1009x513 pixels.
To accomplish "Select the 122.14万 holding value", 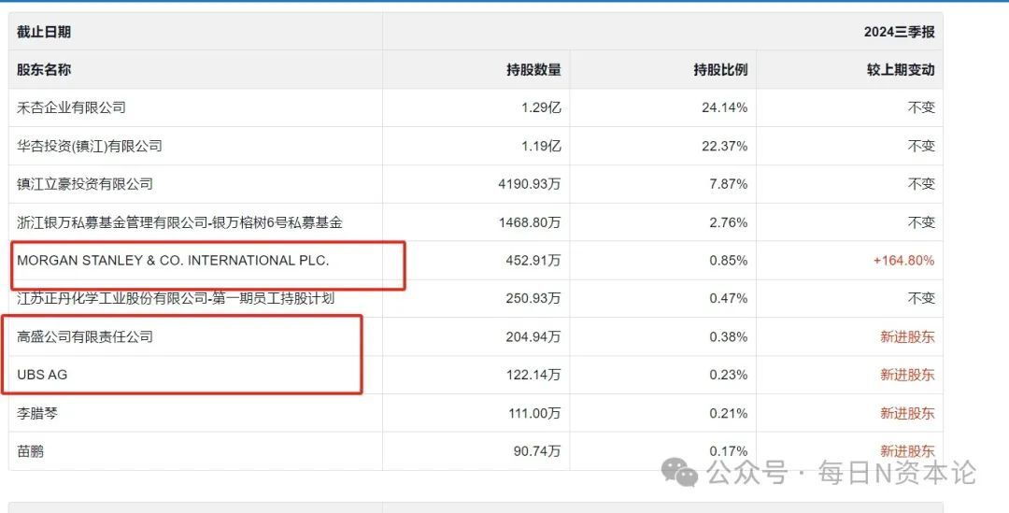I will [x=533, y=375].
